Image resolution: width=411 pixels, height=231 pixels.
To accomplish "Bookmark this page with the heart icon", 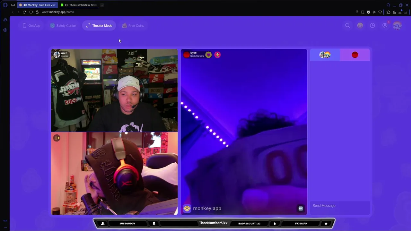I will pyautogui.click(x=380, y=12).
